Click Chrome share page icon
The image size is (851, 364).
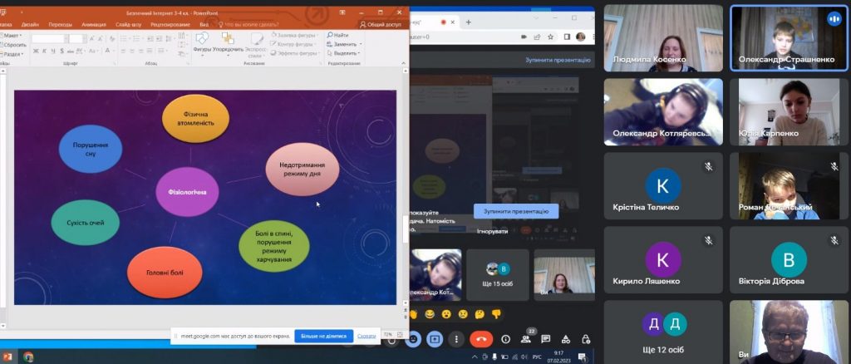click(538, 37)
